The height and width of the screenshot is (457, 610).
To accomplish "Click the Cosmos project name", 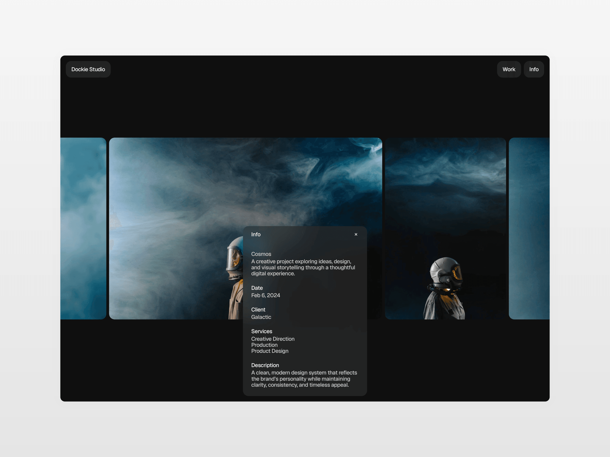I will [261, 254].
